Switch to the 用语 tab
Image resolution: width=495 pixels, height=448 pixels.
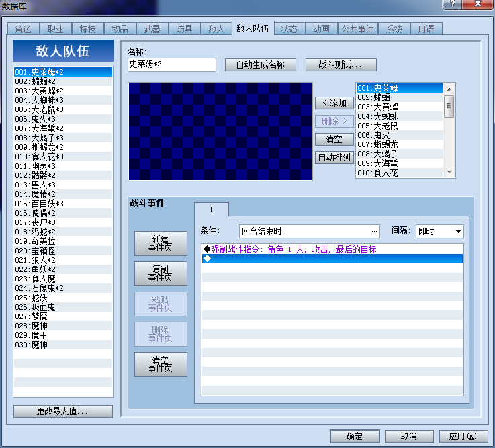(x=426, y=29)
